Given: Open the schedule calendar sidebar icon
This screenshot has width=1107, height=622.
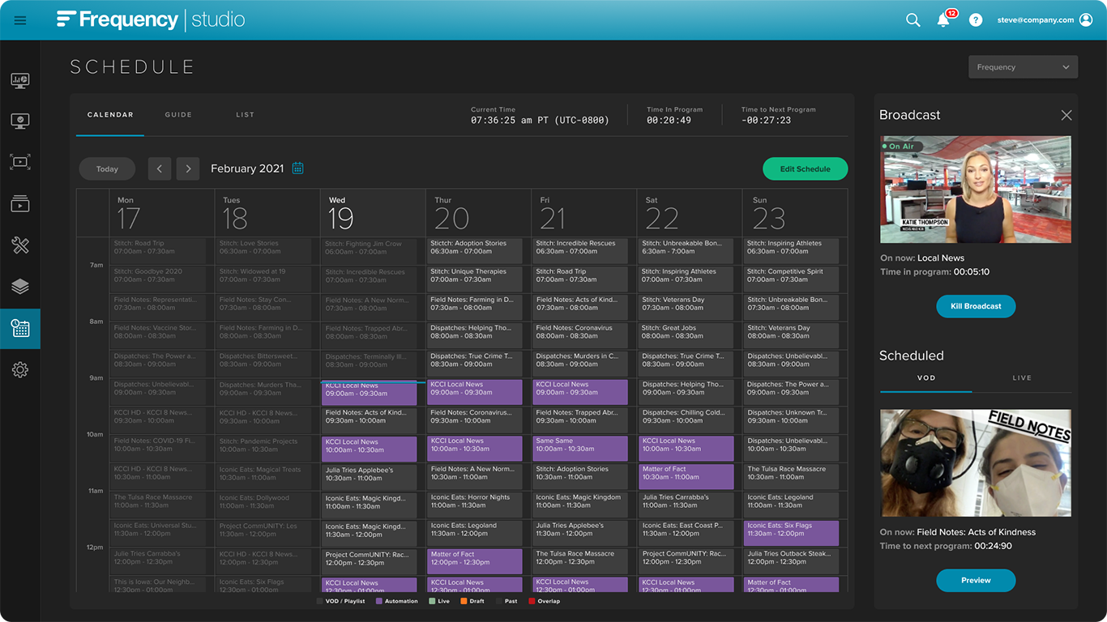Looking at the screenshot, I should 20,329.
